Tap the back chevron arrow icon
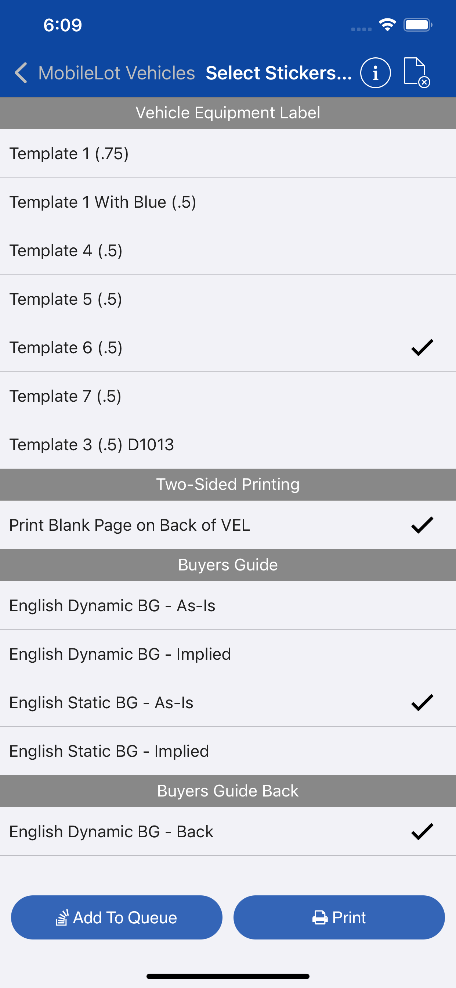 pos(21,73)
